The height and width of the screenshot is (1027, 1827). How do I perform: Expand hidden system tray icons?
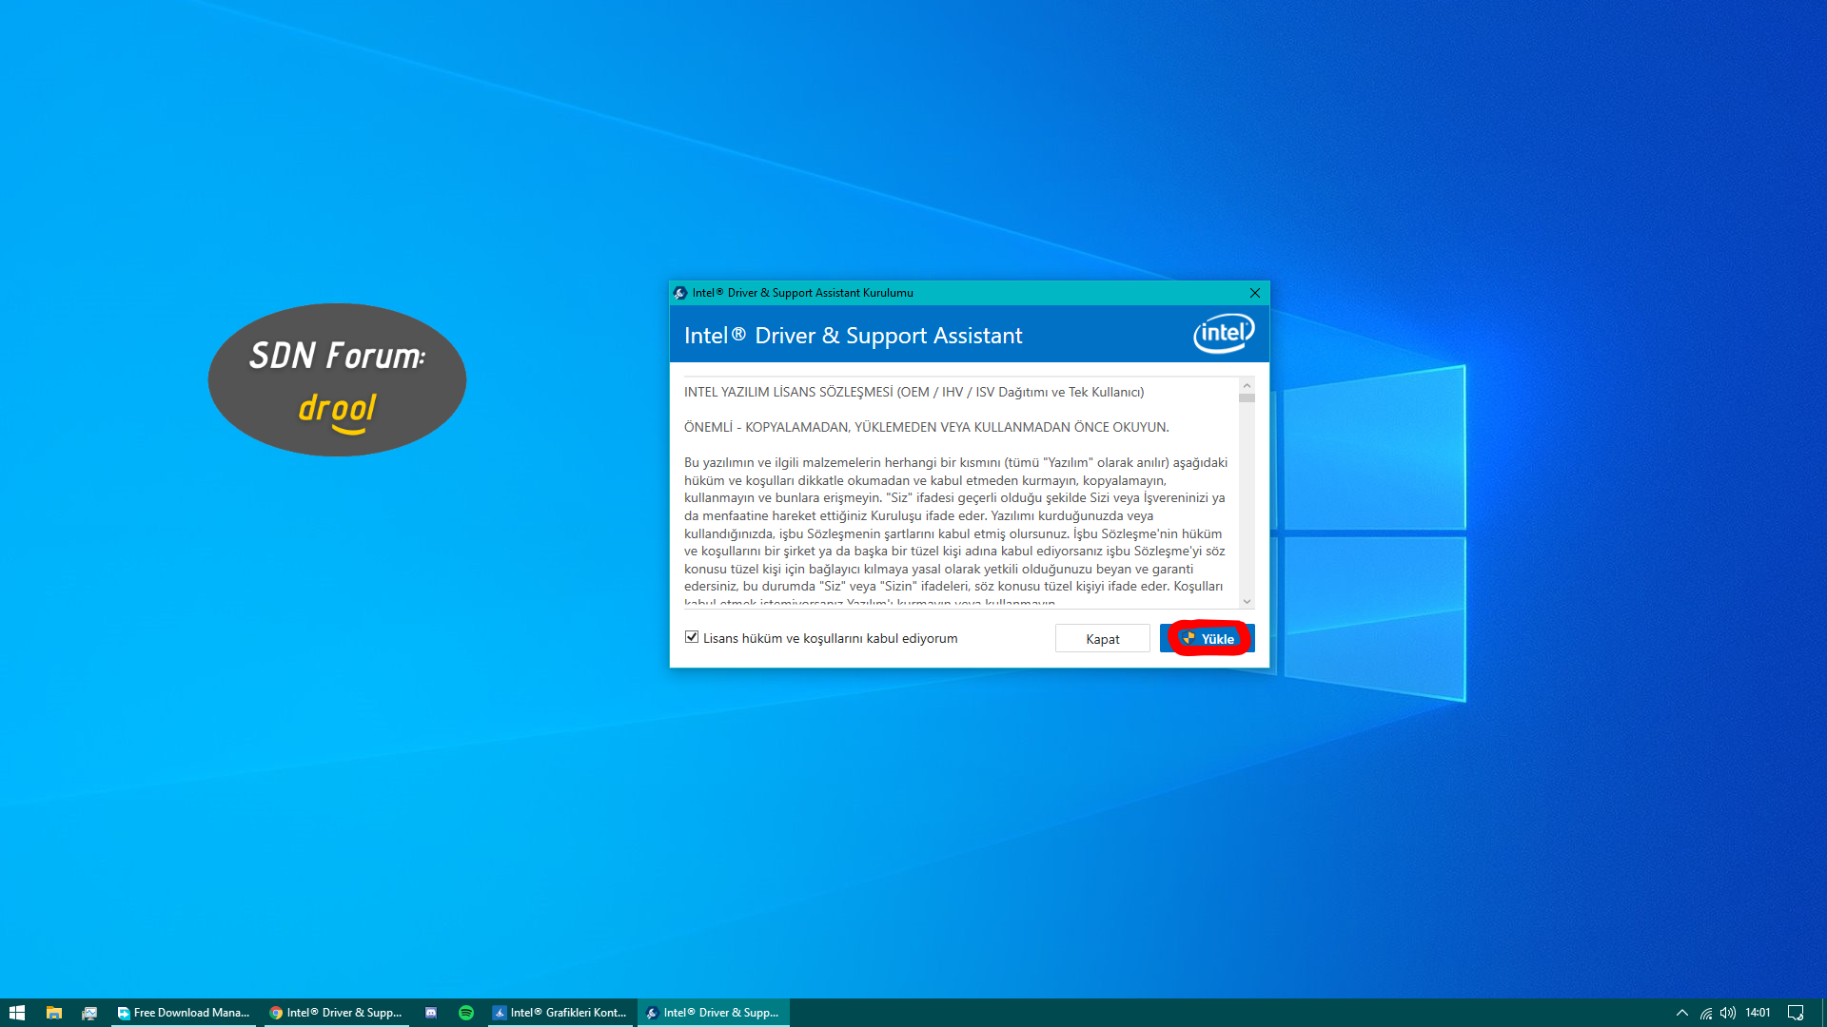[1681, 1013]
